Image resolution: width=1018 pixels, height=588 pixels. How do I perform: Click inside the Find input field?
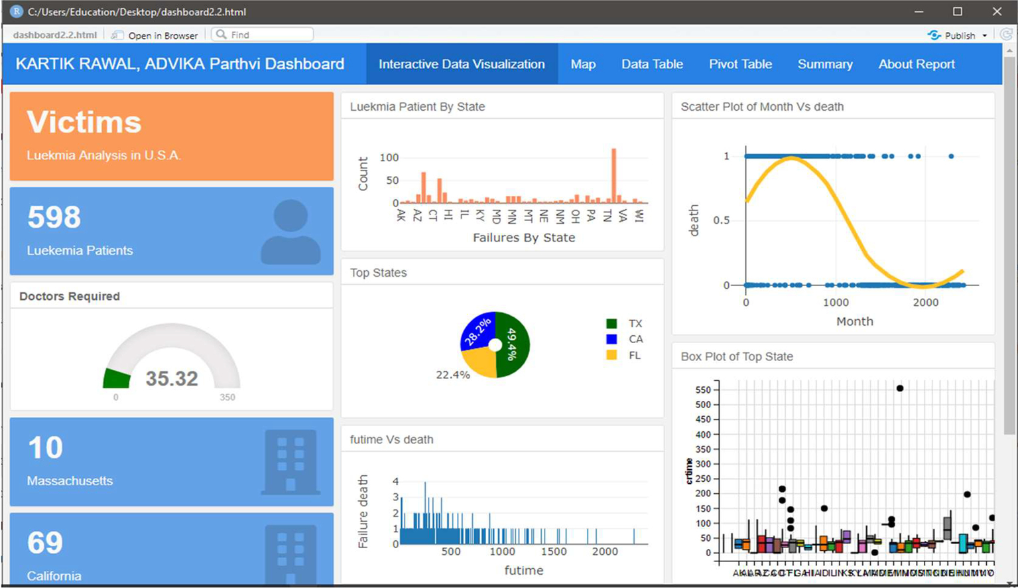click(x=262, y=35)
